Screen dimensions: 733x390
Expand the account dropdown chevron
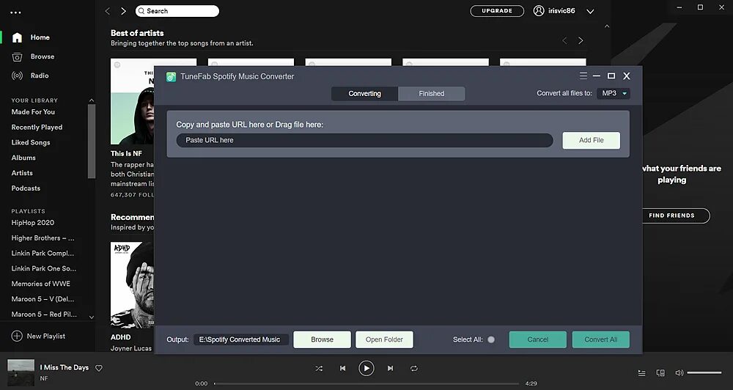coord(590,11)
